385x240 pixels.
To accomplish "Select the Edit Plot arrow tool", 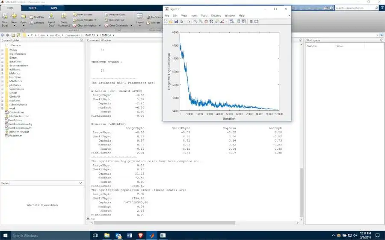I will [x=189, y=22].
